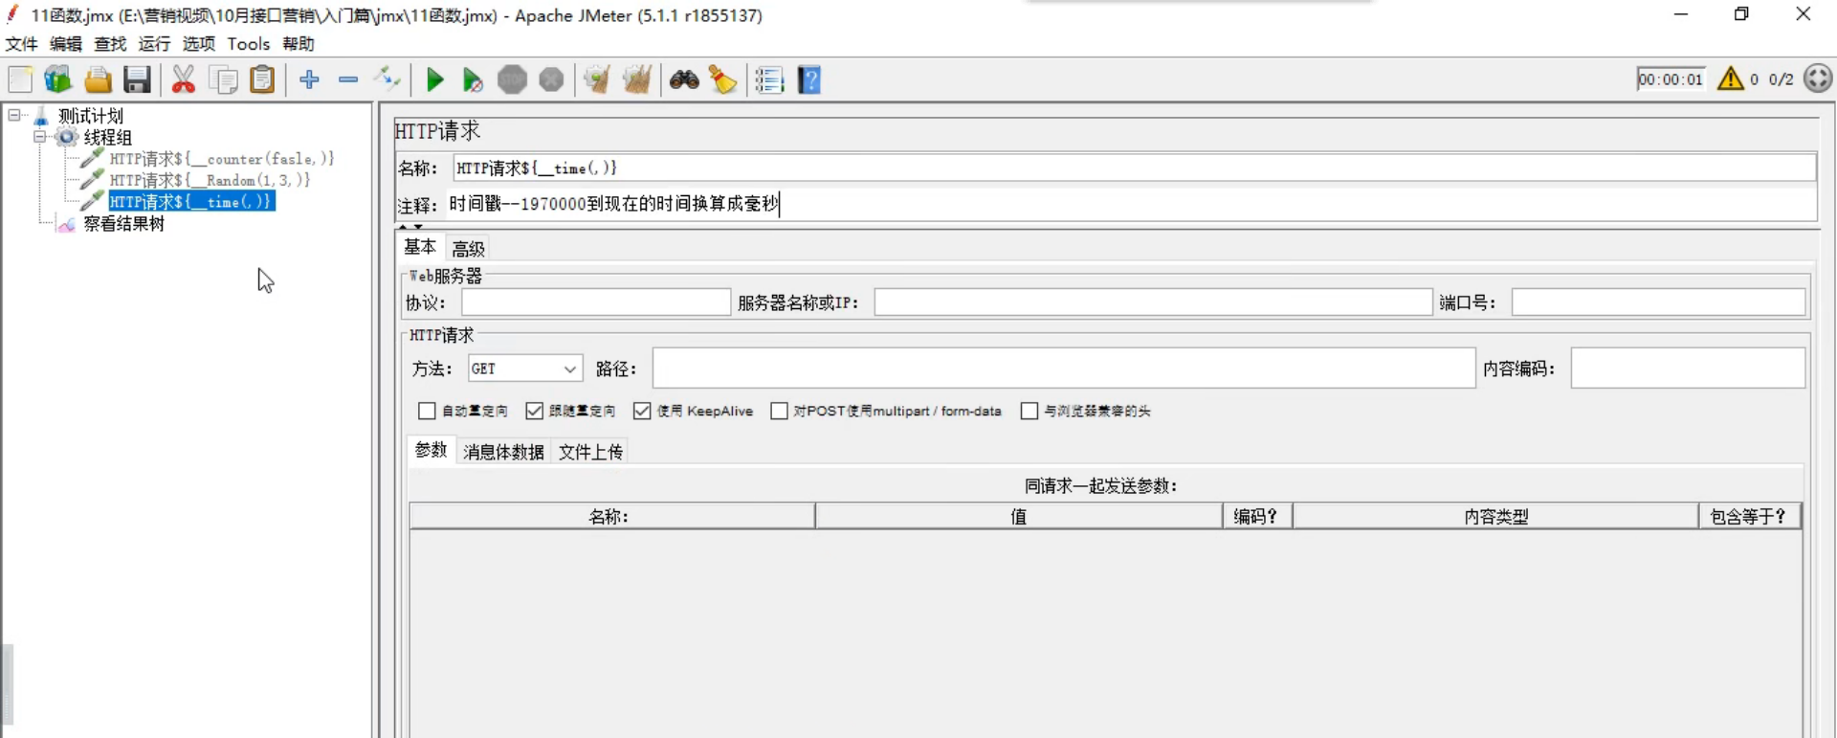Open the Function Helper dialog icon
1837x738 pixels.
[769, 79]
